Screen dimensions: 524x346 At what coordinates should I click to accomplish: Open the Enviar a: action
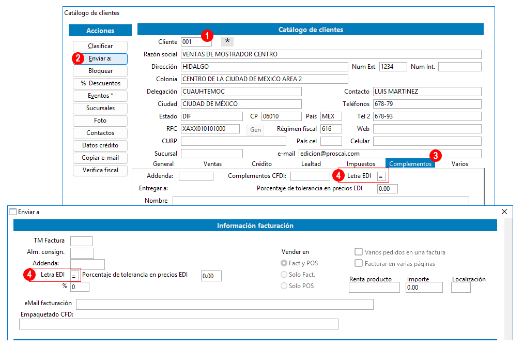pos(100,58)
